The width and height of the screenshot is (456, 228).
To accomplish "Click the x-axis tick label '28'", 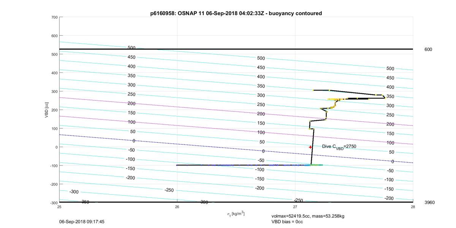I will tap(413, 207).
